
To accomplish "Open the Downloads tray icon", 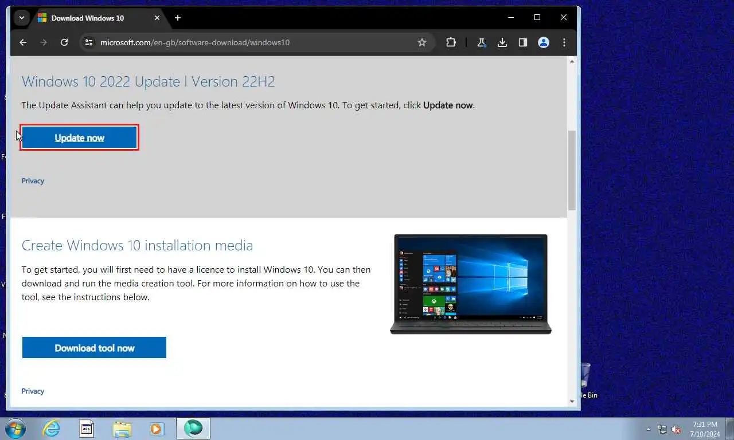I will click(502, 42).
